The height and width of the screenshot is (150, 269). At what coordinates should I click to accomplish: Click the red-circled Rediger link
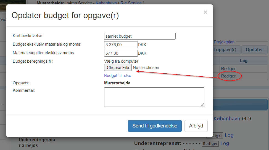click(x=228, y=76)
